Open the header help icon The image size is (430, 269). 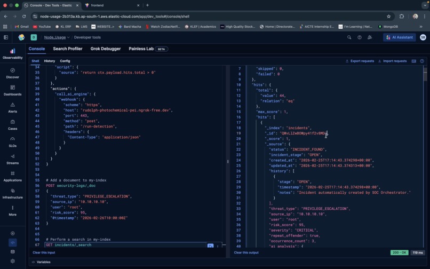359,37
